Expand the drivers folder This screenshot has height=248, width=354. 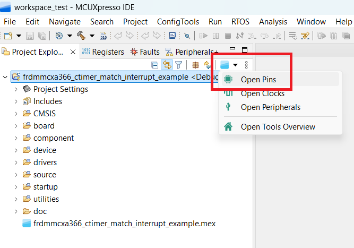(x=15, y=163)
